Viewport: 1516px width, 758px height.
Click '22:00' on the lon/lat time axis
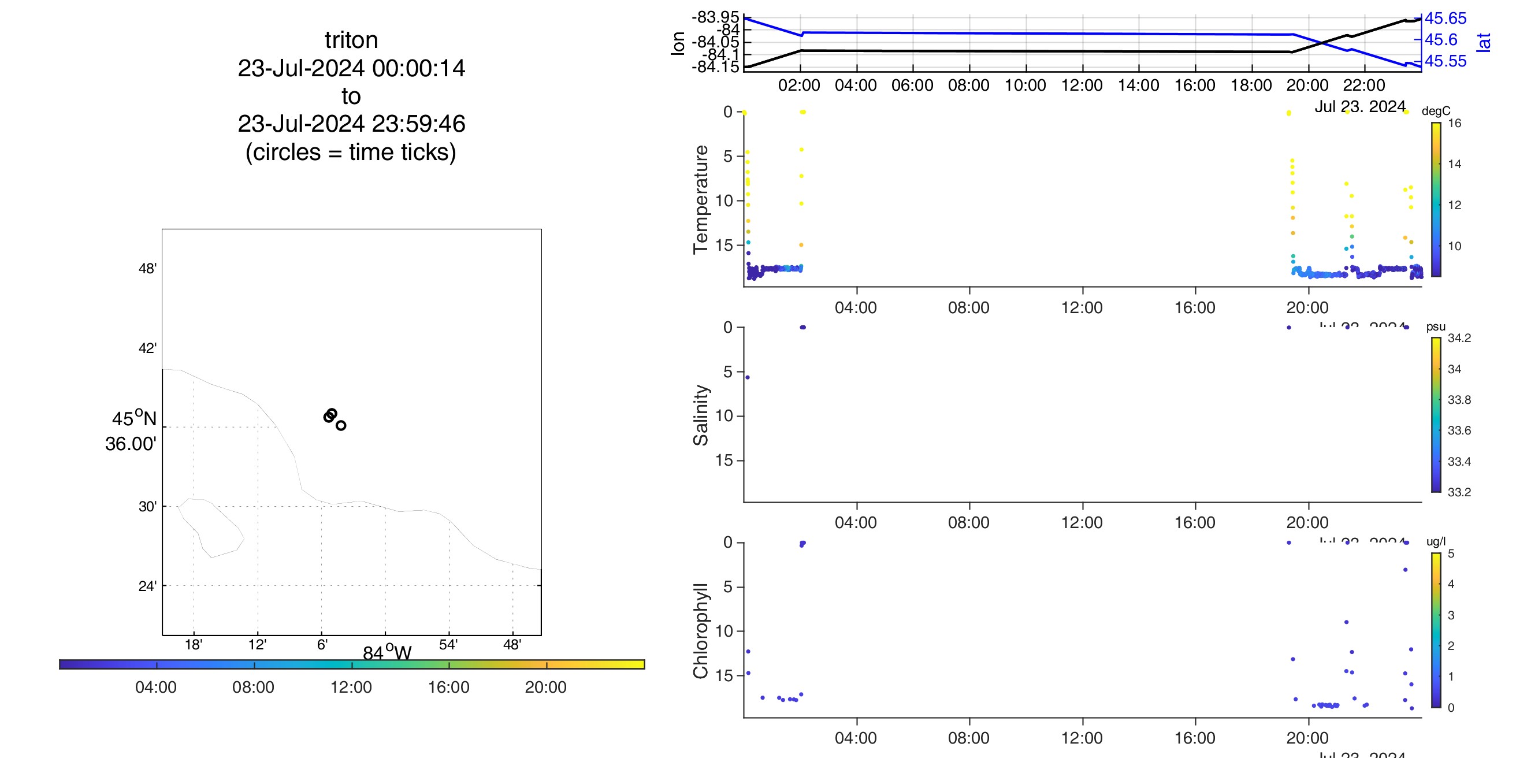(1364, 86)
